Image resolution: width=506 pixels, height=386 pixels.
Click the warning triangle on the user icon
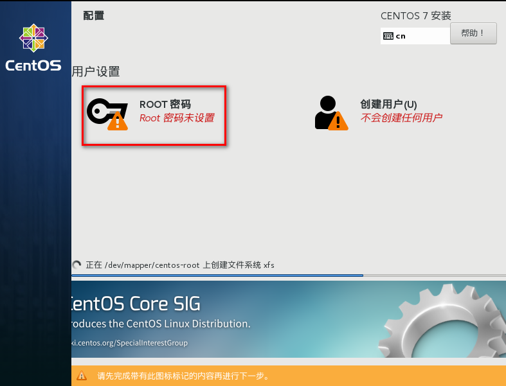(338, 121)
